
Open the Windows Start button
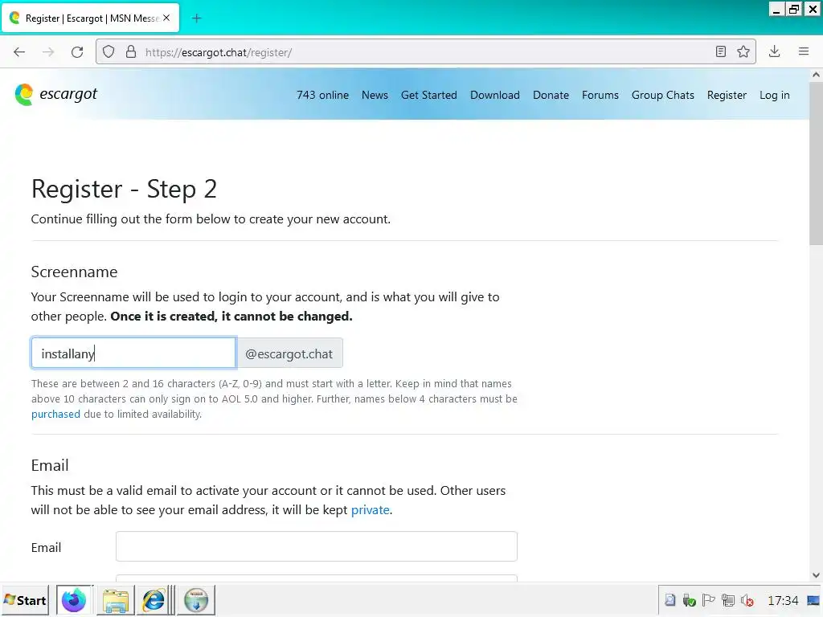pyautogui.click(x=25, y=600)
